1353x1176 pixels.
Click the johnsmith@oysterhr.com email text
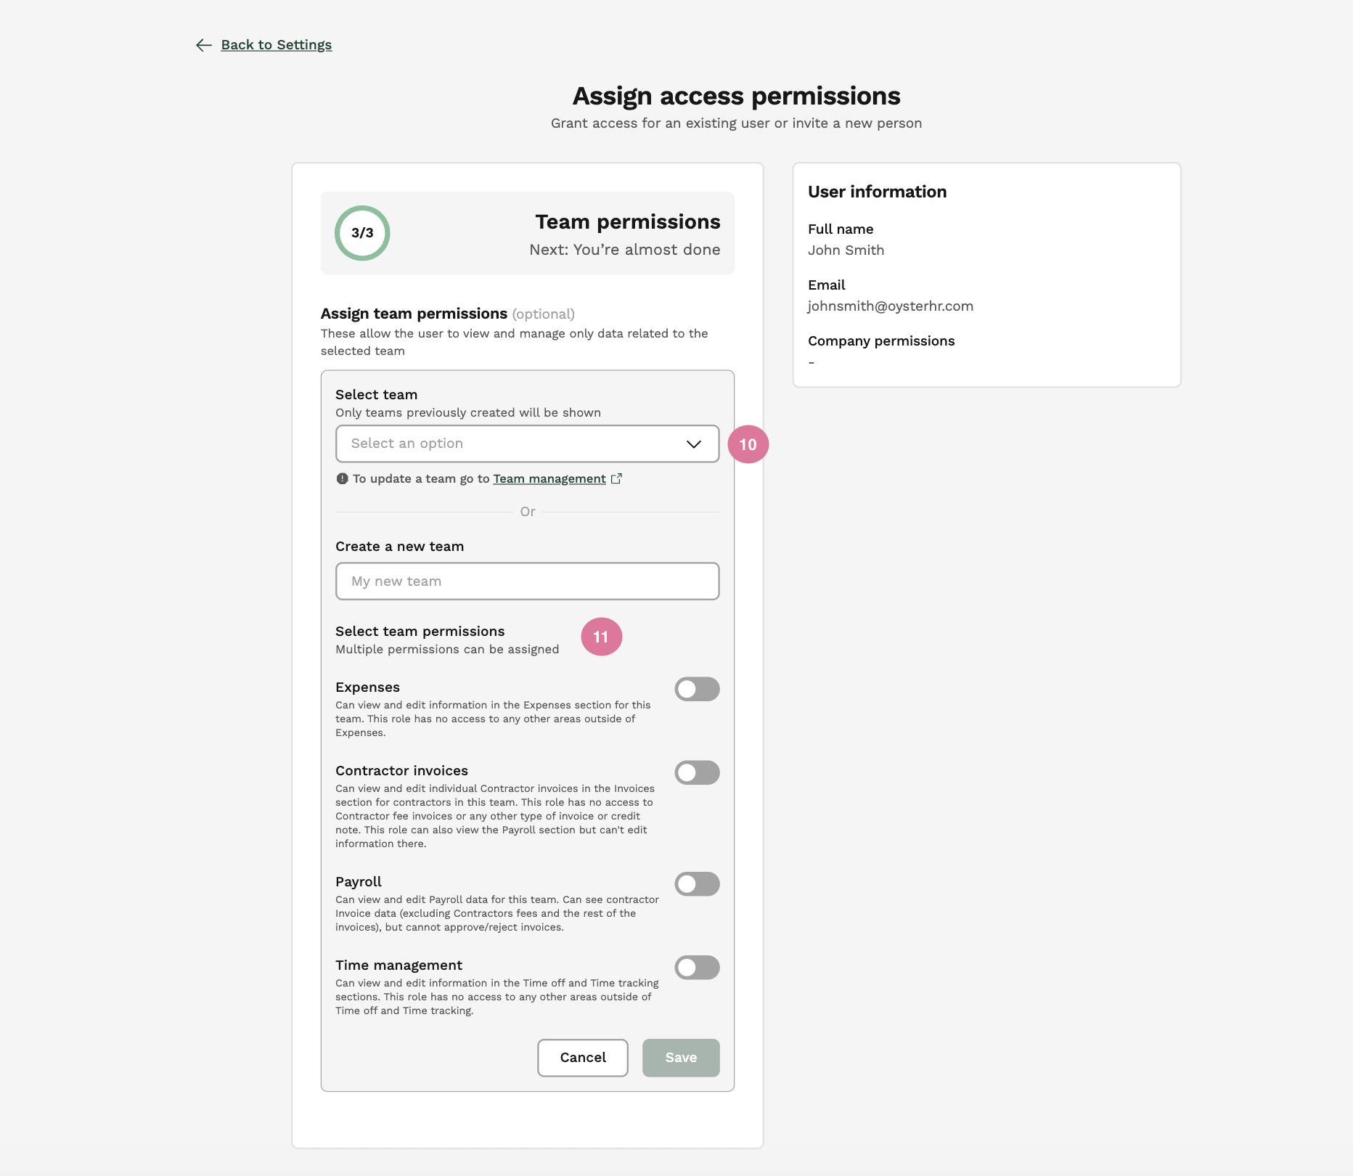tap(890, 306)
